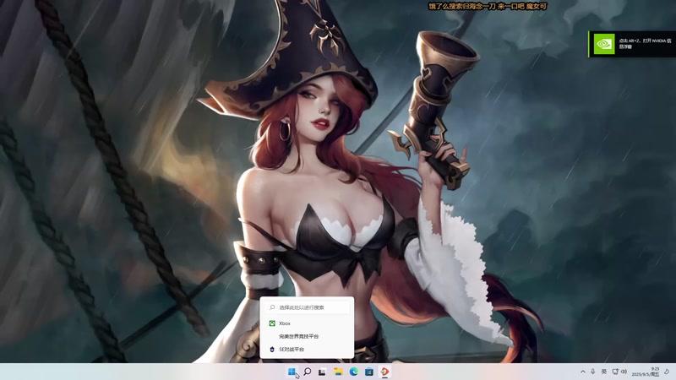Launch File Explorer from taskbar
676x380 pixels.
338,372
